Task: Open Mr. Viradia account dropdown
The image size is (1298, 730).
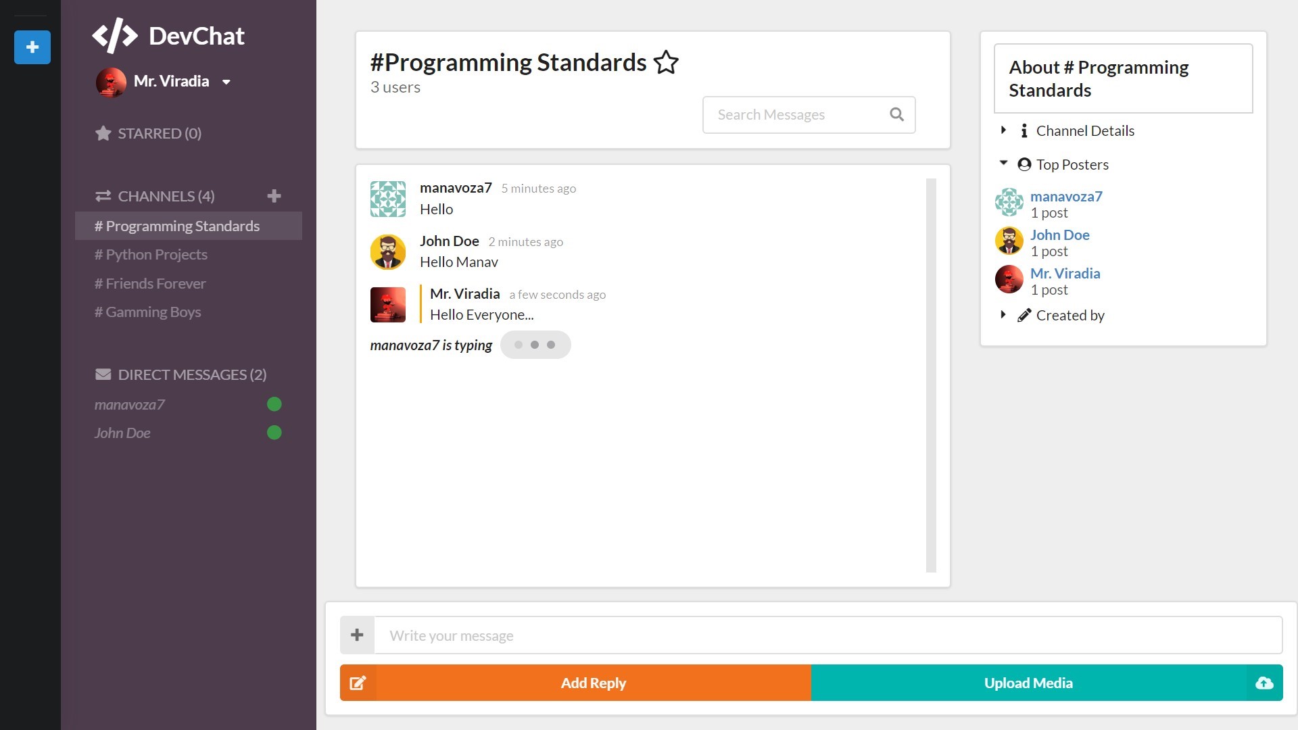Action: pos(226,82)
